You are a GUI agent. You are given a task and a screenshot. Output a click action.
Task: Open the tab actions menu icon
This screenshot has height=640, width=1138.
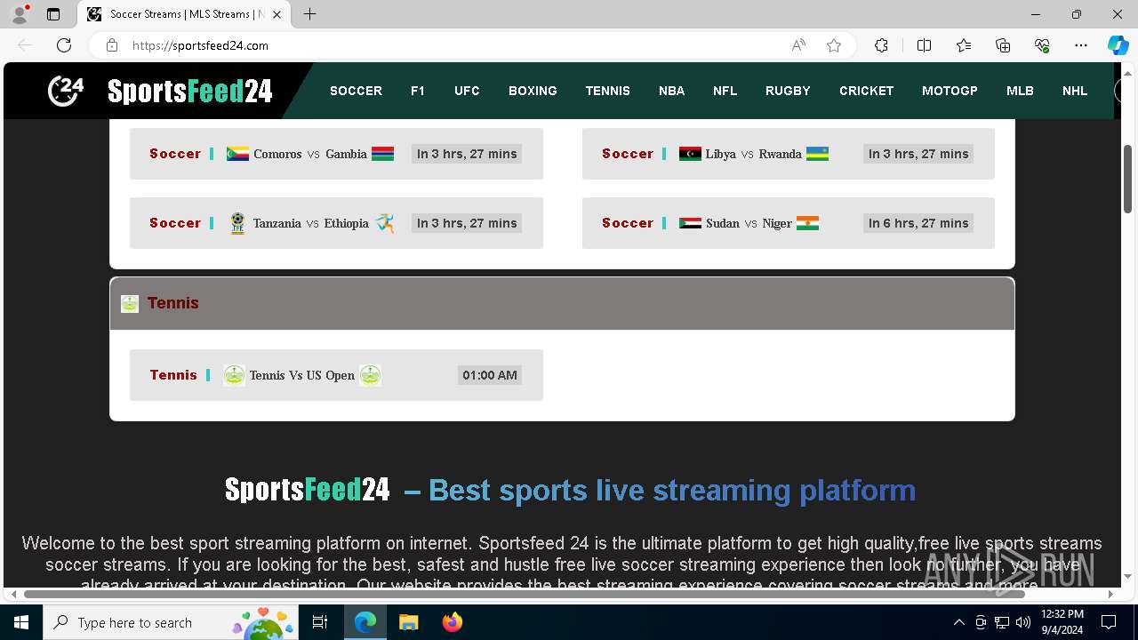pos(53,14)
